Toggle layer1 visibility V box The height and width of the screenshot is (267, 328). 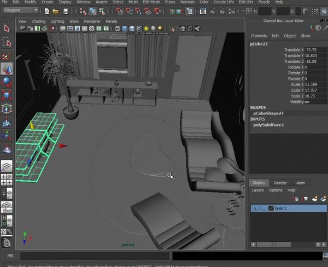coord(255,208)
